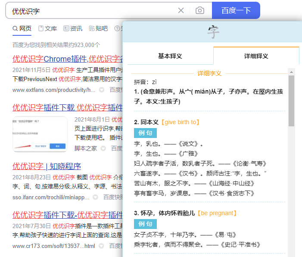
Task: Click the shield icon next to cr173.com URL
Action: point(101,246)
